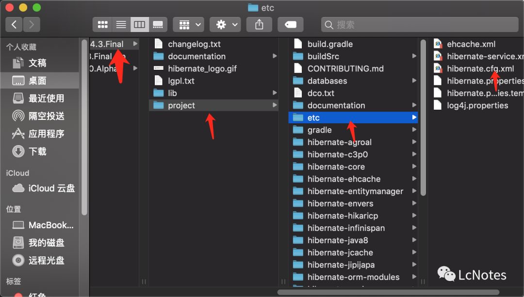524x297 pixels.
Task: Expand the lib folder arrow
Action: [x=274, y=93]
